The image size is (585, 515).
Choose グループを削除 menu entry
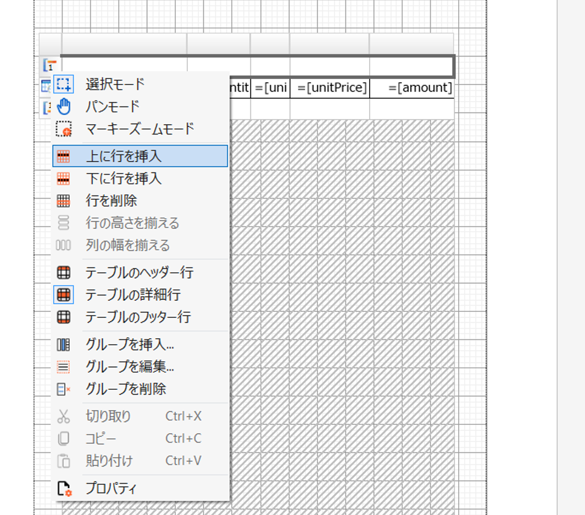[x=140, y=389]
